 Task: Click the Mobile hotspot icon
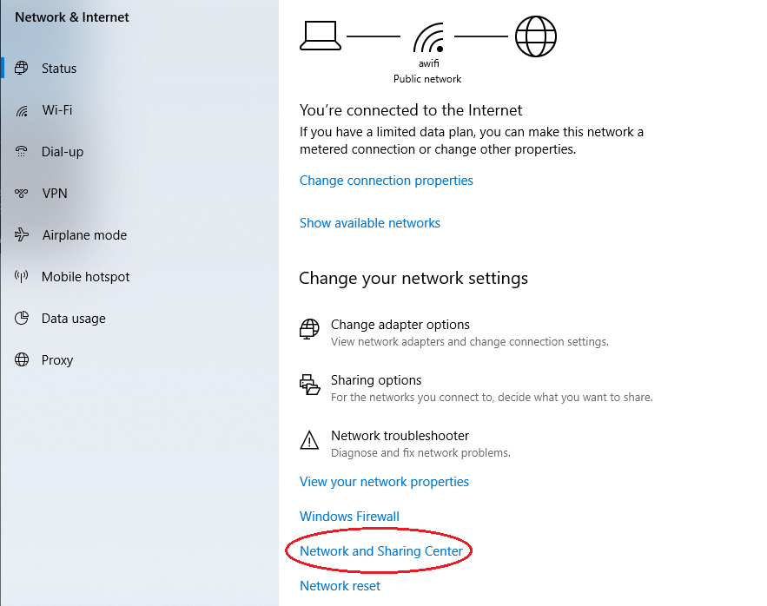22,277
